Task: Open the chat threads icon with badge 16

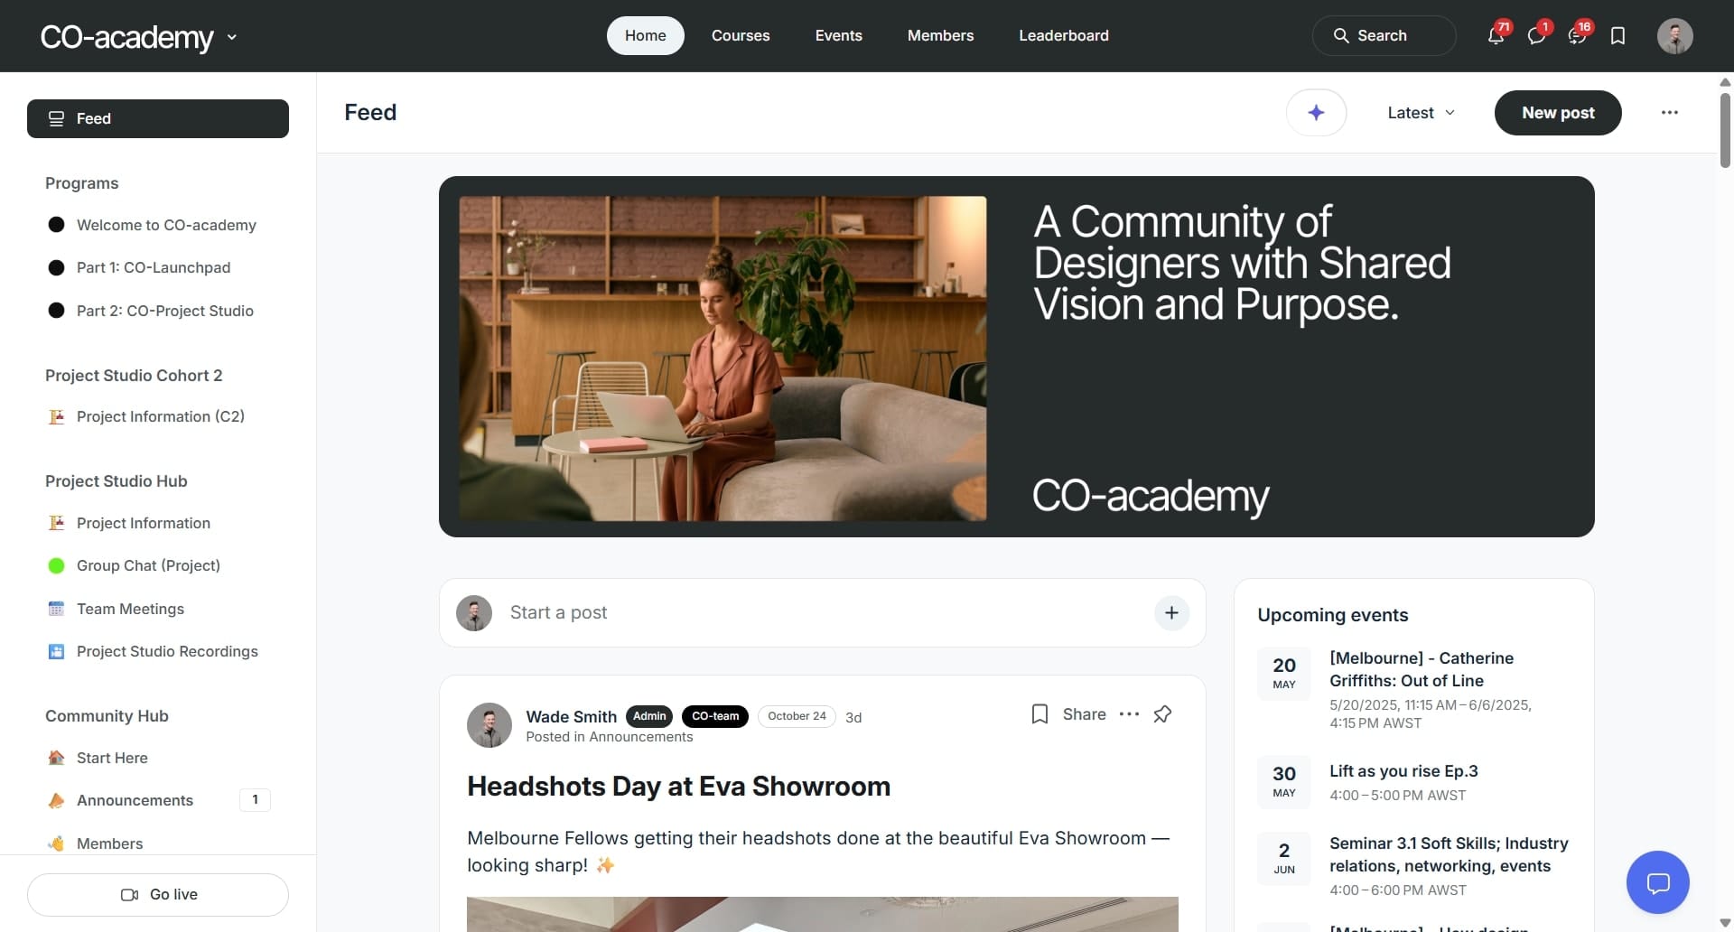Action: [x=1577, y=36]
